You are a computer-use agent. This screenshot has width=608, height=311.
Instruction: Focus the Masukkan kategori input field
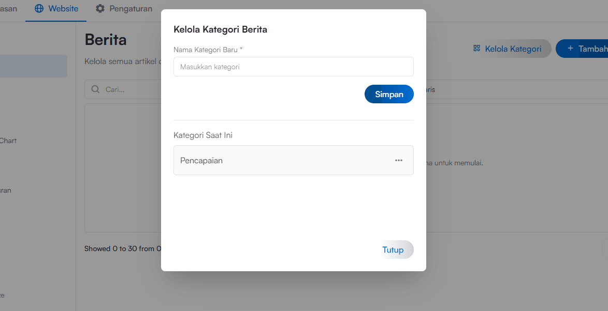point(293,67)
